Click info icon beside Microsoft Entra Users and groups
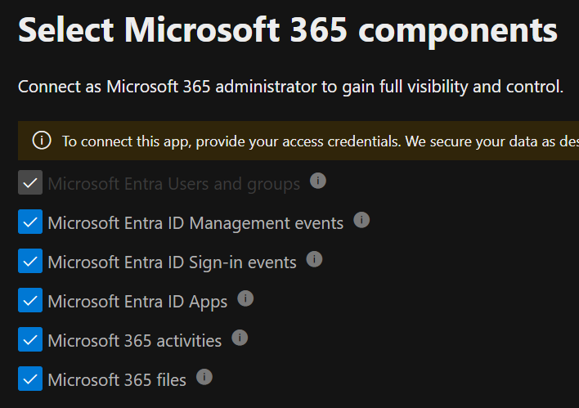 [x=318, y=181]
